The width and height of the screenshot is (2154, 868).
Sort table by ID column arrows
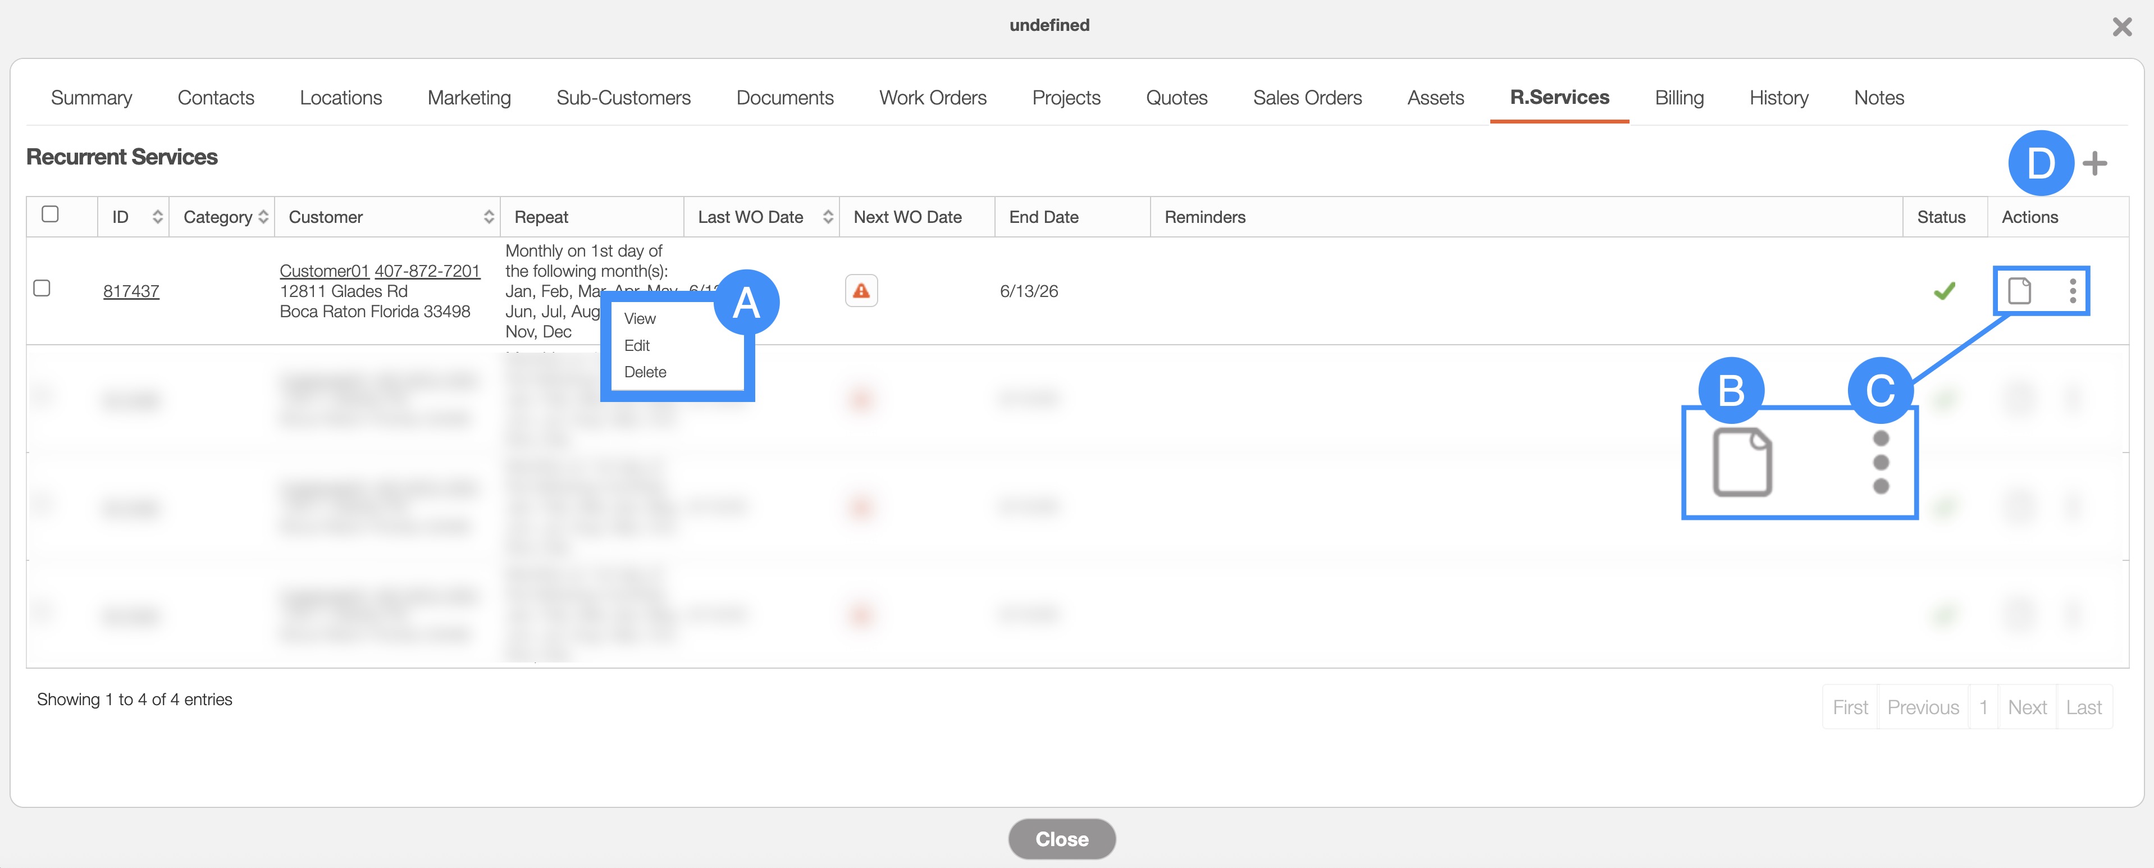pyautogui.click(x=157, y=217)
